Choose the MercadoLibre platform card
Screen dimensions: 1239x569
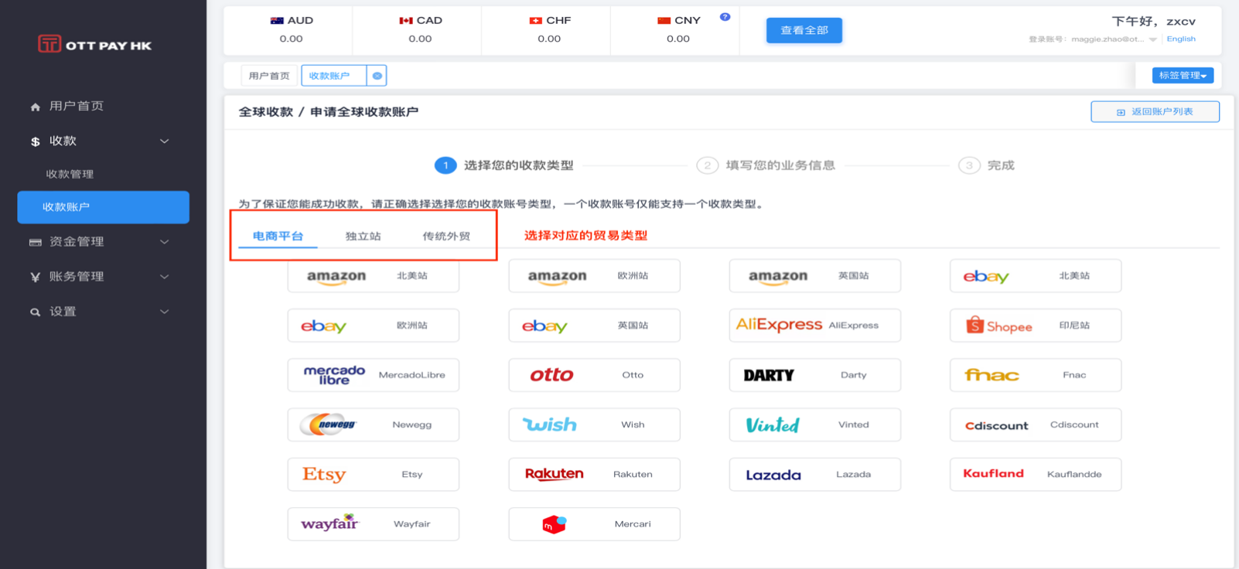click(x=373, y=375)
